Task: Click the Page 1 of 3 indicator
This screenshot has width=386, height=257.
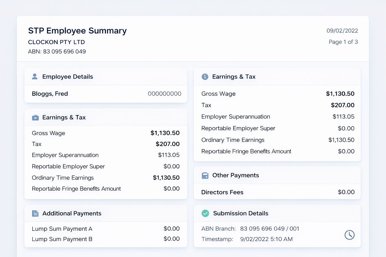Action: coord(343,42)
